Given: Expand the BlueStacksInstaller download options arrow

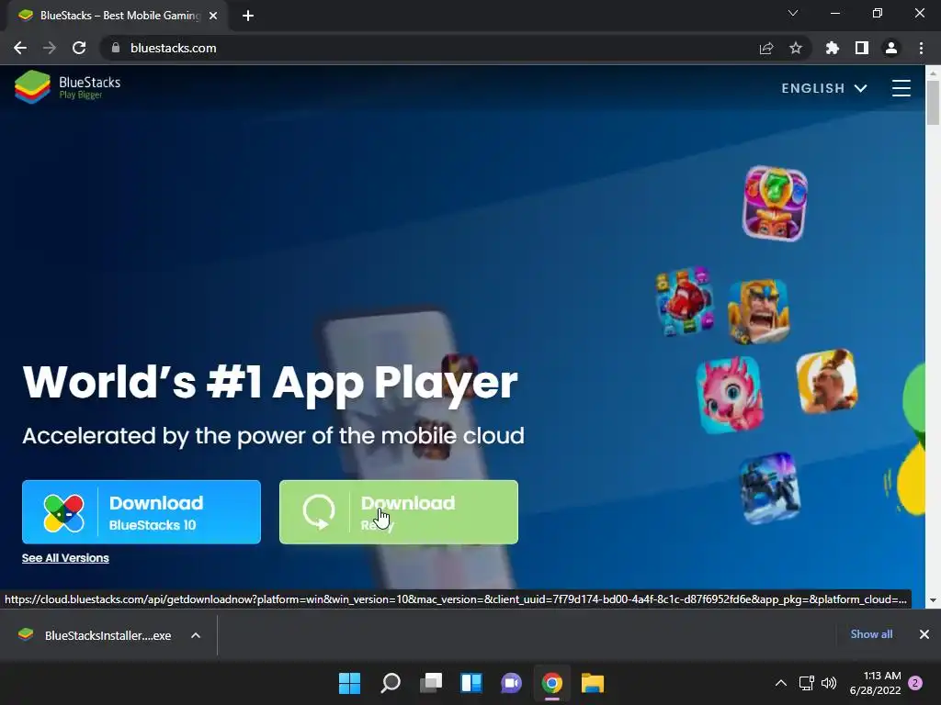Looking at the screenshot, I should point(196,635).
